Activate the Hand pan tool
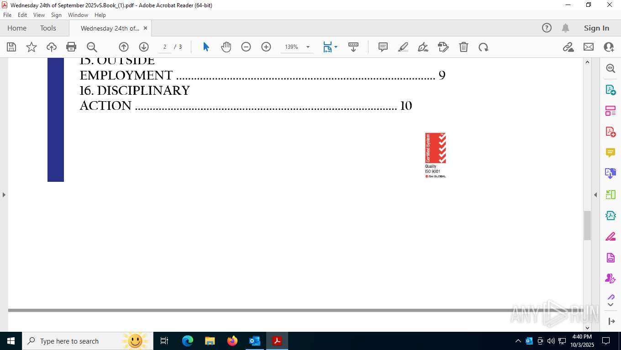 point(226,47)
